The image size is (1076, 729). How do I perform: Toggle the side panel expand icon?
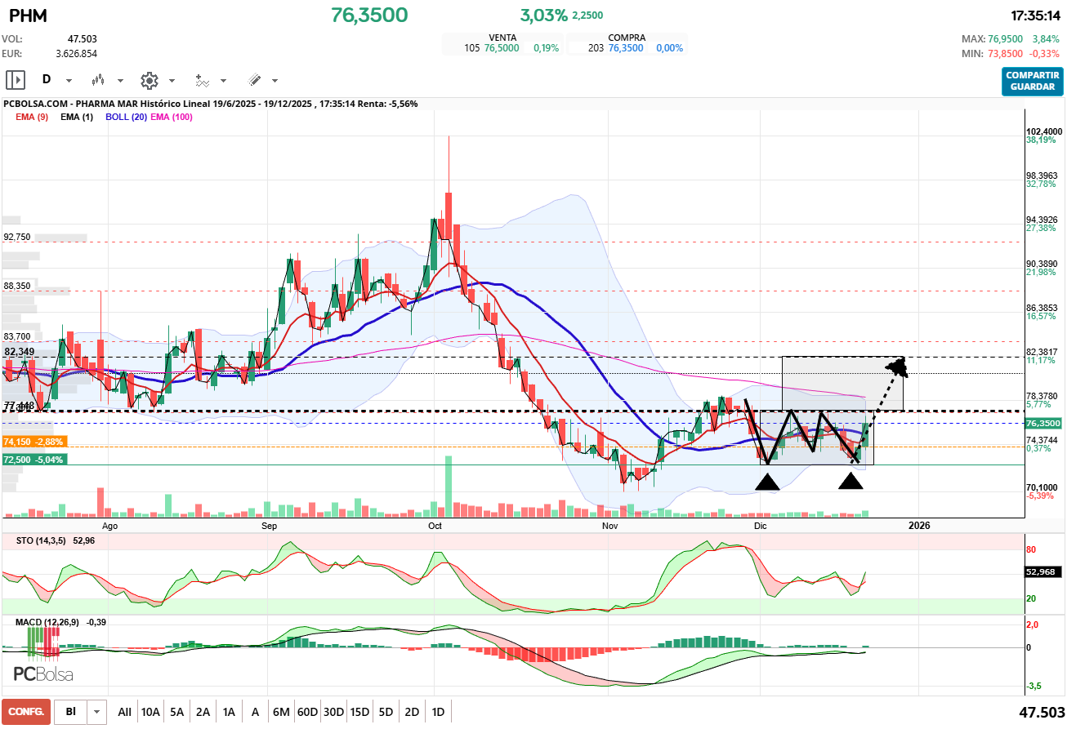(16, 80)
